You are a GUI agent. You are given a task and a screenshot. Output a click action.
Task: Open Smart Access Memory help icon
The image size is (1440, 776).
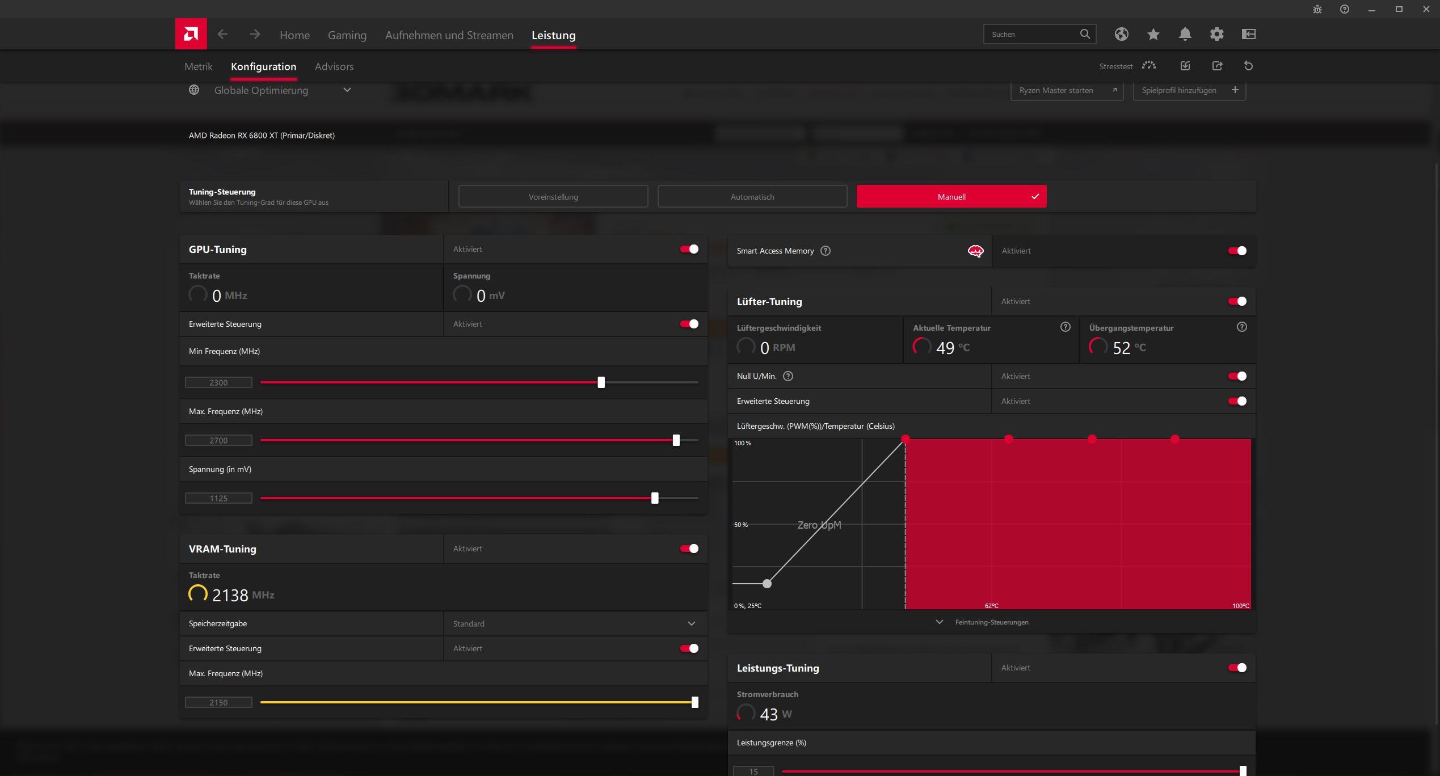point(826,251)
